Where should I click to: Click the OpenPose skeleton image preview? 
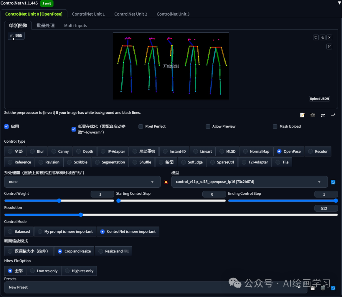pyautogui.click(x=171, y=66)
